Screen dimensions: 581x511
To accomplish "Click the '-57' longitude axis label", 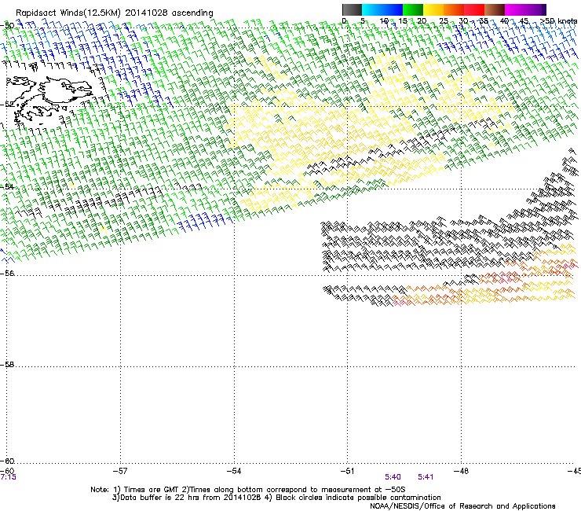I will click(120, 471).
